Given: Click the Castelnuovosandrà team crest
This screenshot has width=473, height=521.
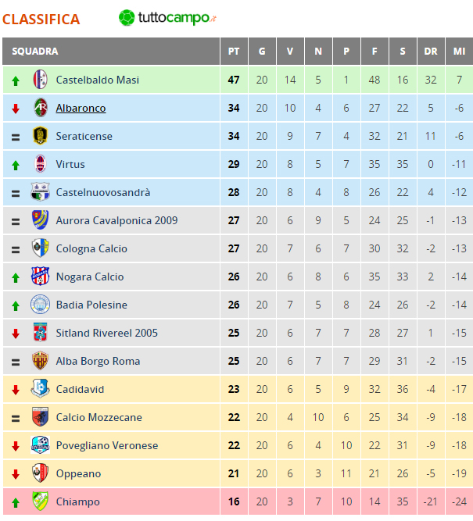Looking at the screenshot, I should coord(40,191).
